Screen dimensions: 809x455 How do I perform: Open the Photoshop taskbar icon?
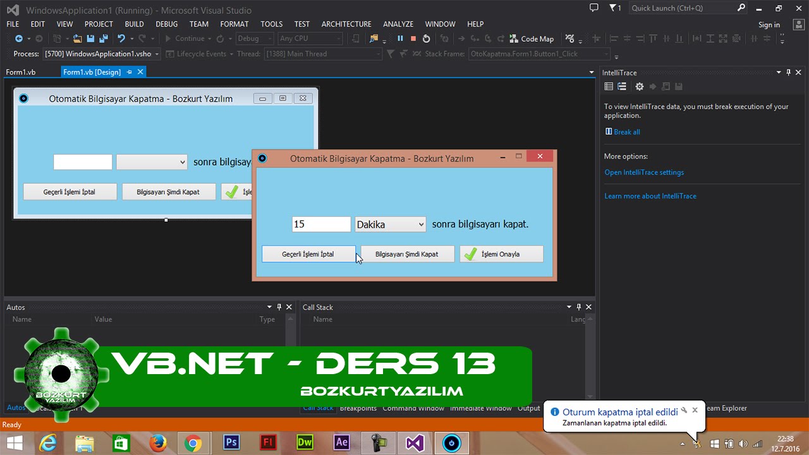coord(231,443)
